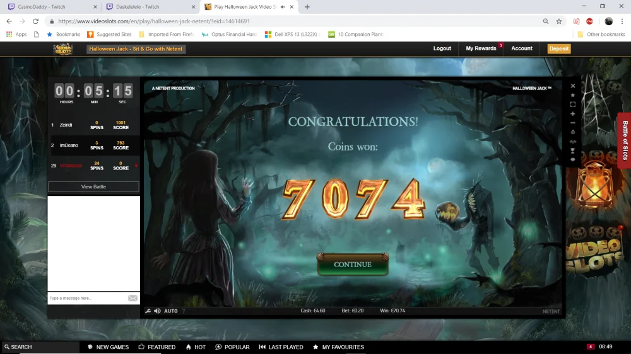Click the chat message input field
The image size is (631, 354).
pyautogui.click(x=87, y=298)
